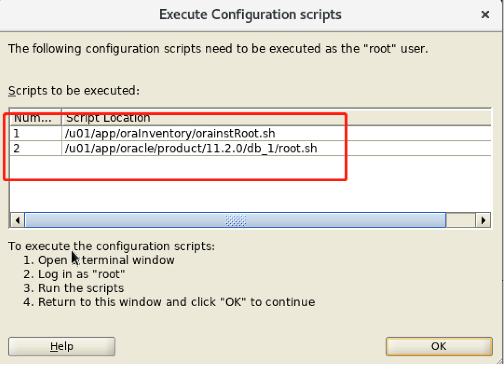The width and height of the screenshot is (504, 365).
Task: Click the dialog title bar text
Action: [x=250, y=15]
